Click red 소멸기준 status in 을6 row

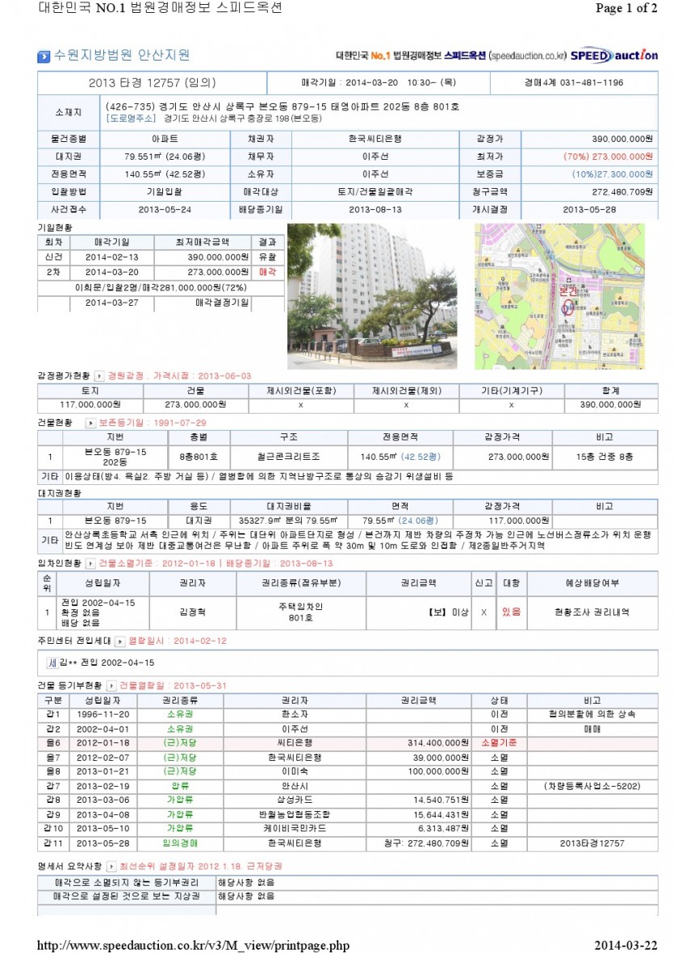coord(499,743)
